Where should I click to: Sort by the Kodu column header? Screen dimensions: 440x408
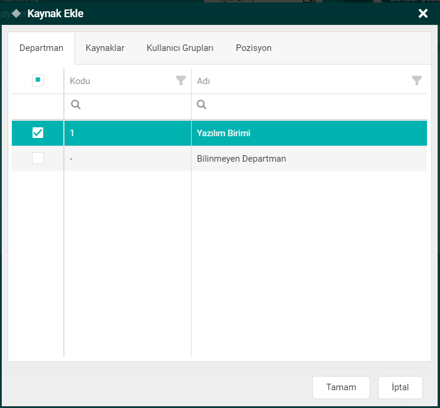coord(80,81)
